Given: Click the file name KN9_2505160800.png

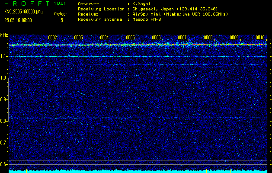Looking at the screenshot, I should tap(23, 12).
